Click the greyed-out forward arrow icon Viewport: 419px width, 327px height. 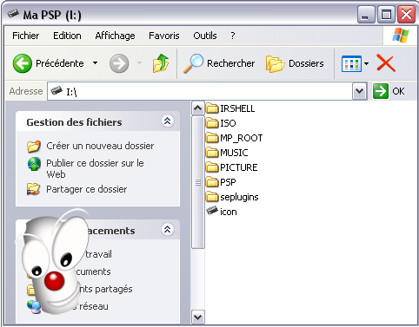[119, 63]
